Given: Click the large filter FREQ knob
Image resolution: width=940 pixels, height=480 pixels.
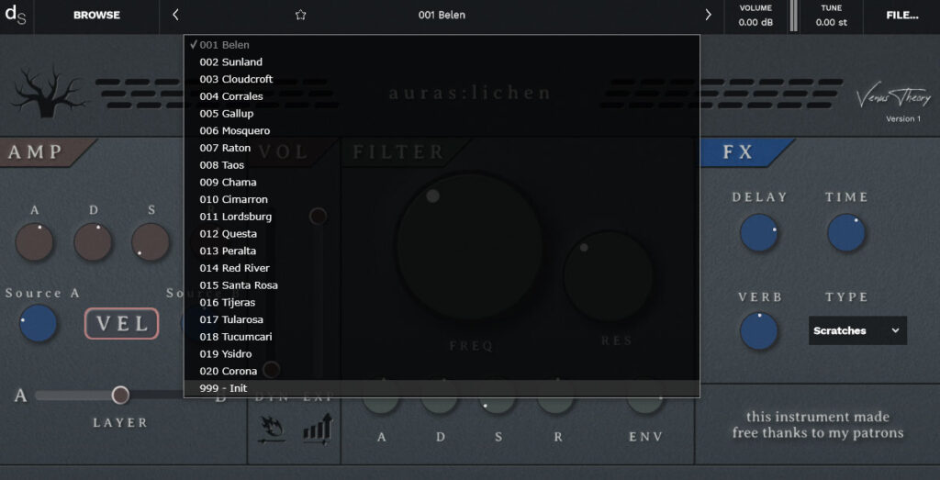Looking at the screenshot, I should pos(469,246).
